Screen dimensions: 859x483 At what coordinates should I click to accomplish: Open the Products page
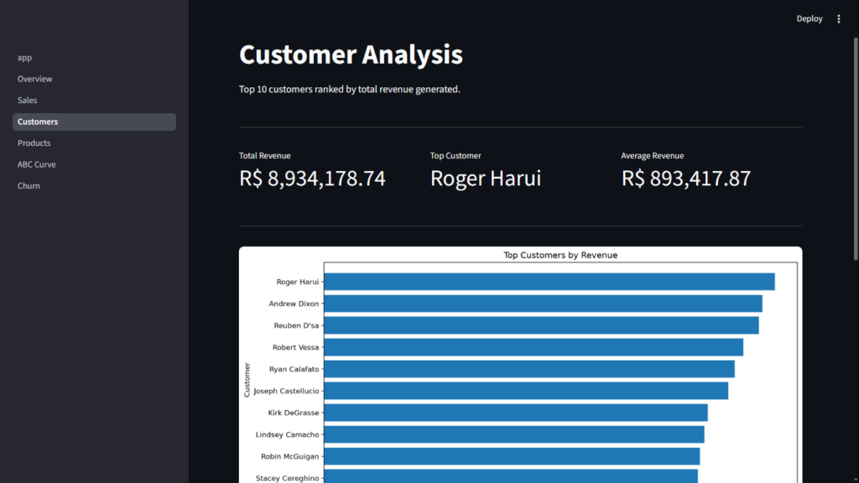pyautogui.click(x=94, y=143)
